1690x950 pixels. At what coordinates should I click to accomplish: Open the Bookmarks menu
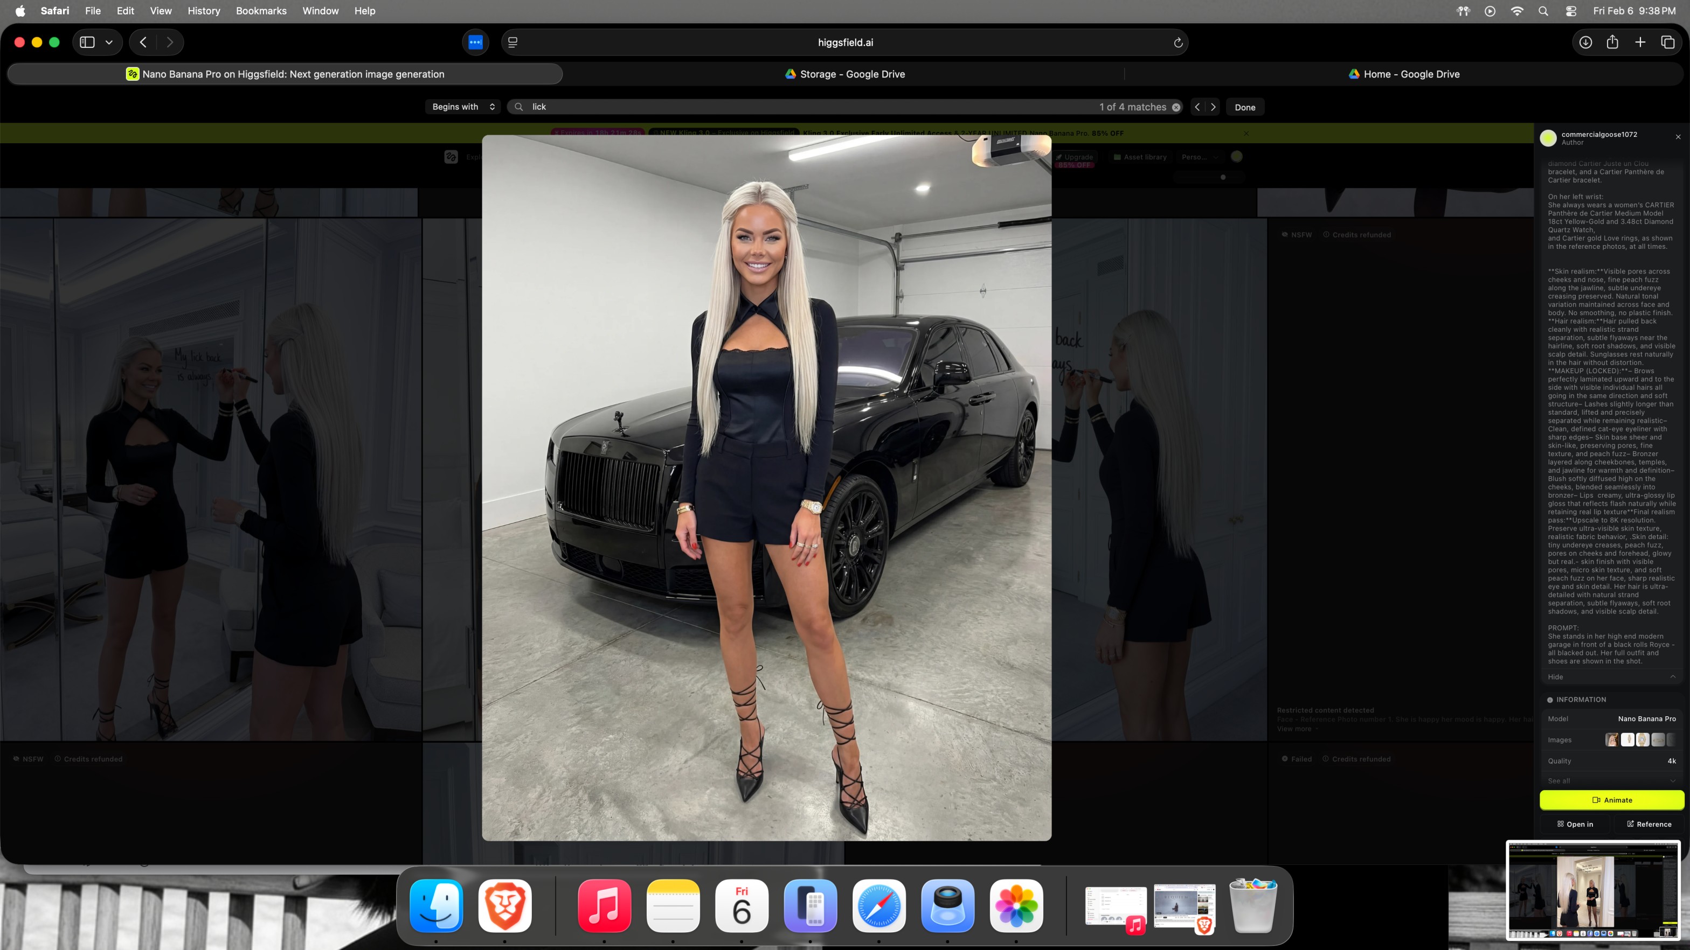[x=260, y=10]
